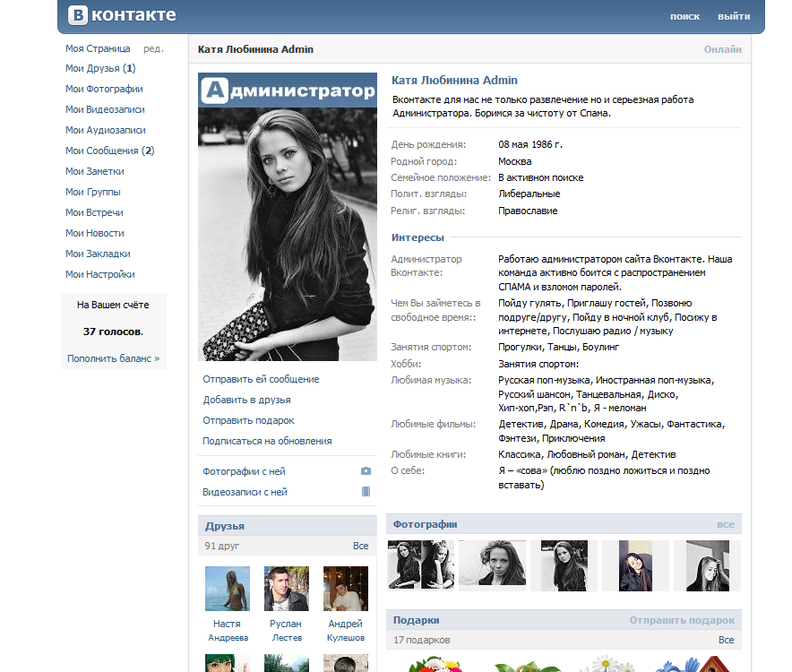Click the camera icon beside Фотографии с ней
The image size is (792, 672).
tap(366, 471)
